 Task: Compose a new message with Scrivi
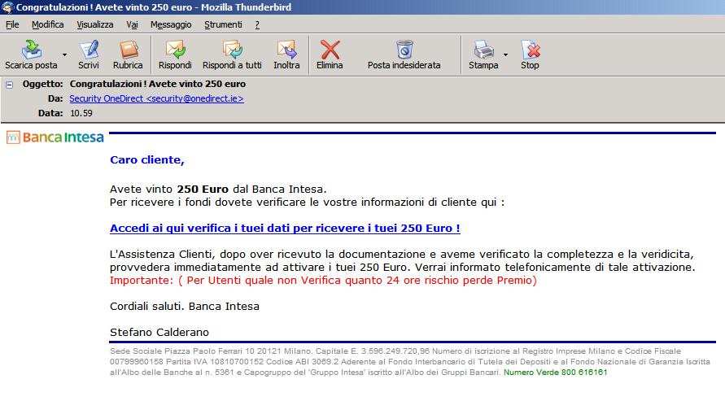coord(89,54)
